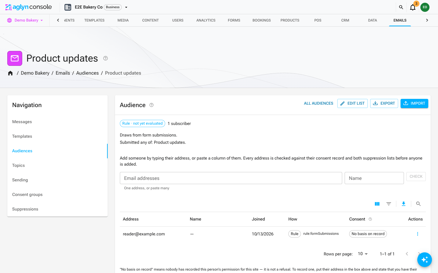Expand the E2E Bakery Co organization dropdown
438x273 pixels.
coord(126,7)
